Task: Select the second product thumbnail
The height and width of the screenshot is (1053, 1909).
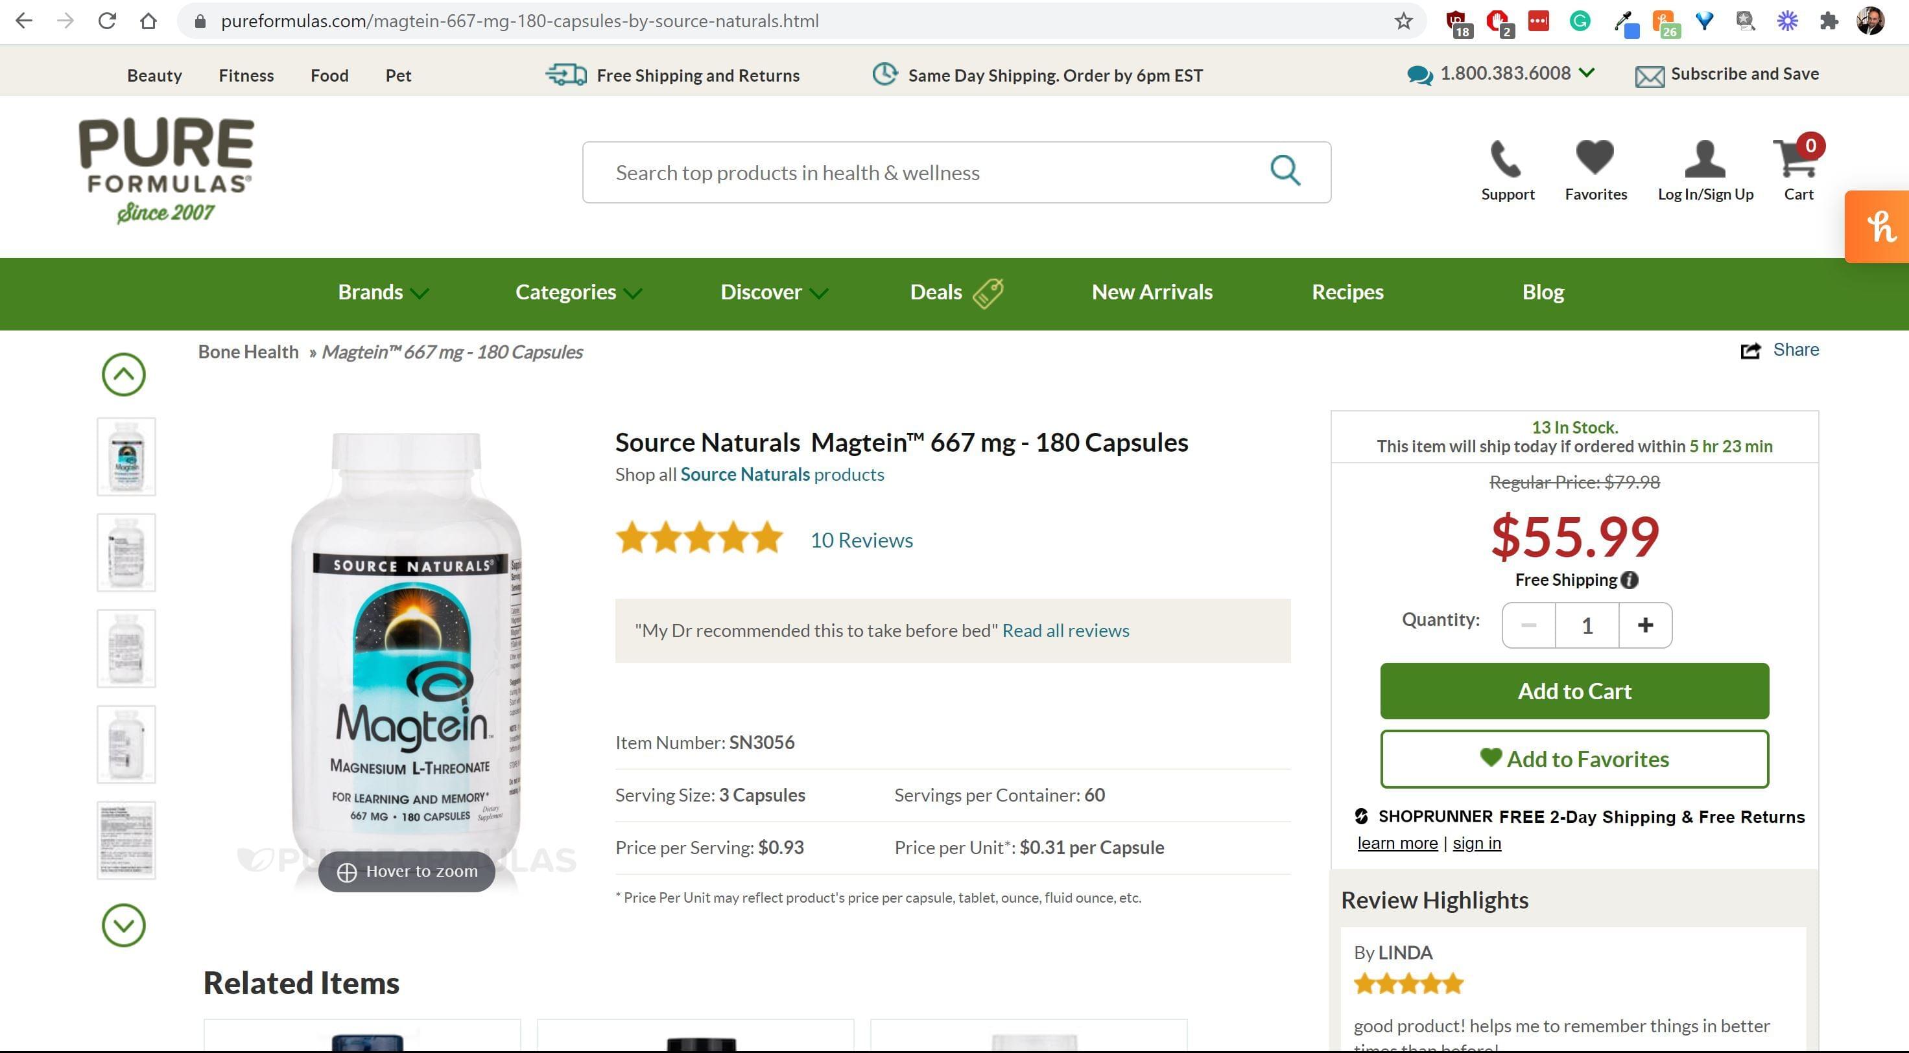Action: [x=126, y=552]
